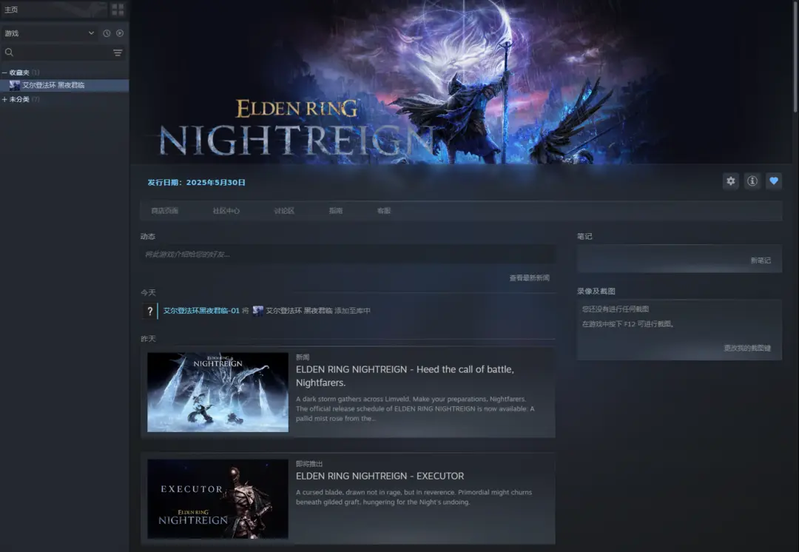
Task: Open the 客服 support tab
Action: [384, 210]
